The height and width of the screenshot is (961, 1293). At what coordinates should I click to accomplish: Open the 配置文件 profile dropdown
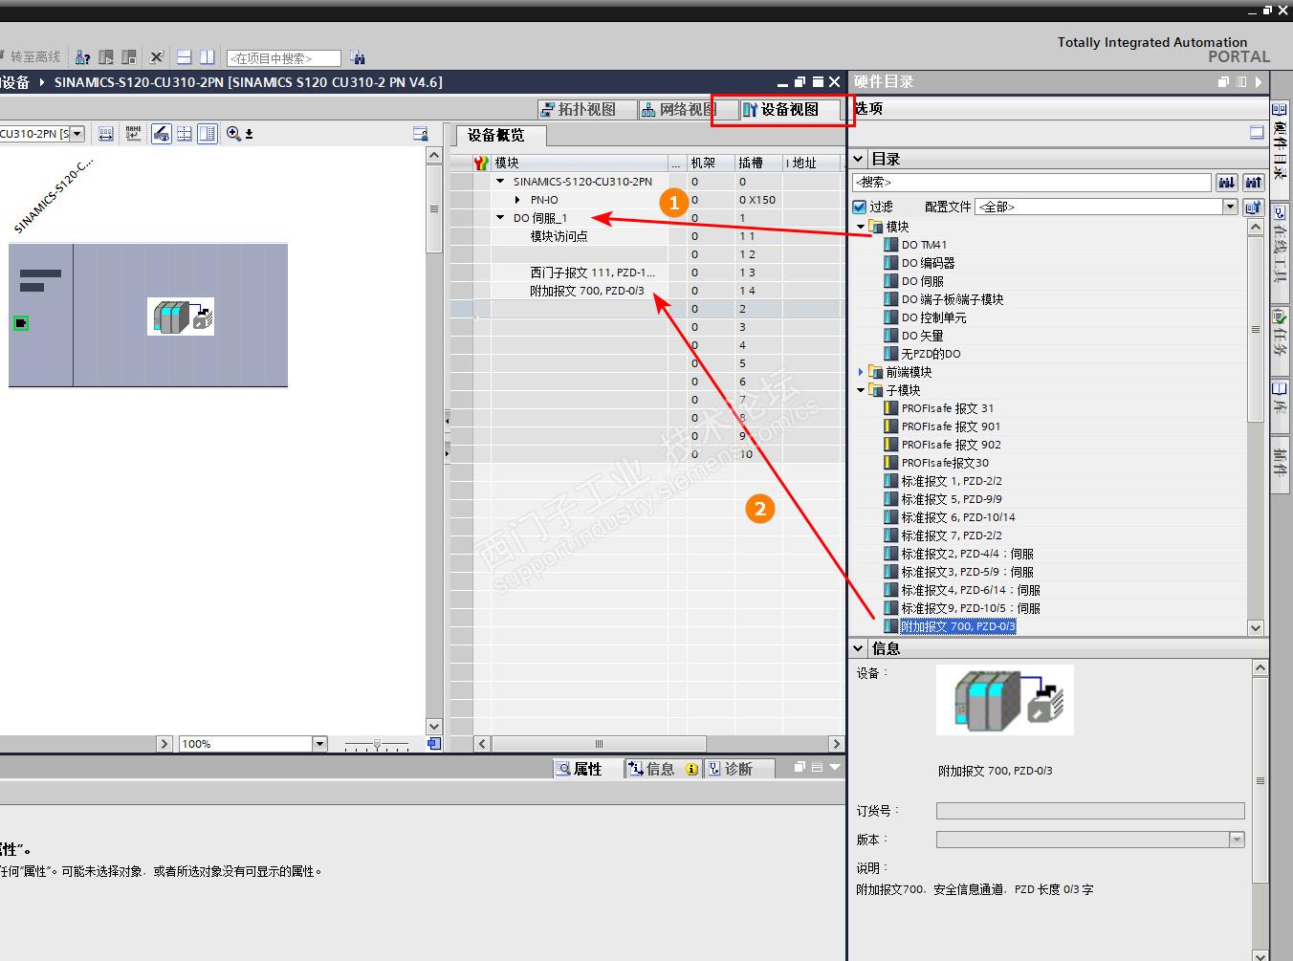coord(1231,207)
